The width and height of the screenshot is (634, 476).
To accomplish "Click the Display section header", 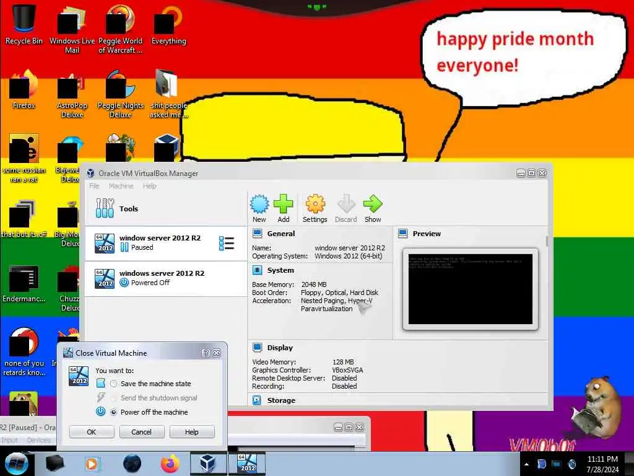I will click(280, 348).
